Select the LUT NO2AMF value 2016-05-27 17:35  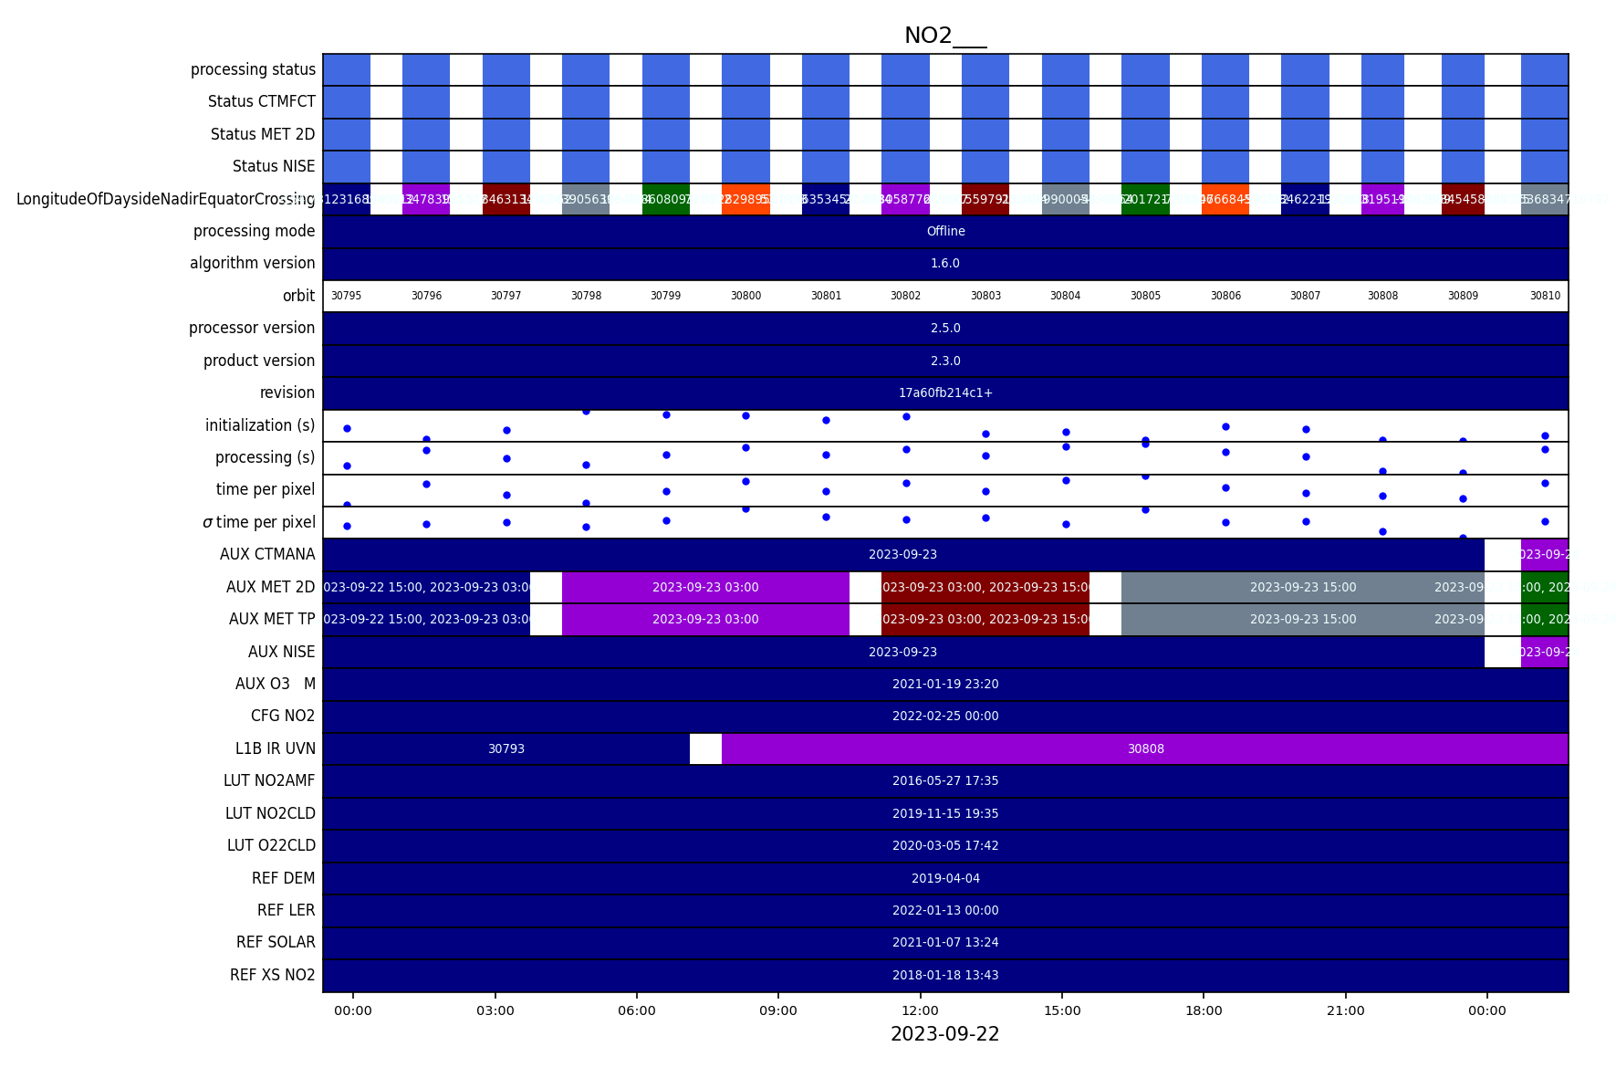(x=944, y=780)
